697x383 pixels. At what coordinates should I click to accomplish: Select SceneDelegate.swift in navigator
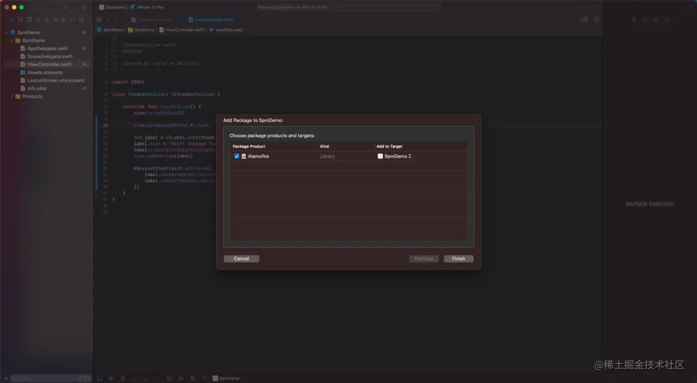pos(50,57)
